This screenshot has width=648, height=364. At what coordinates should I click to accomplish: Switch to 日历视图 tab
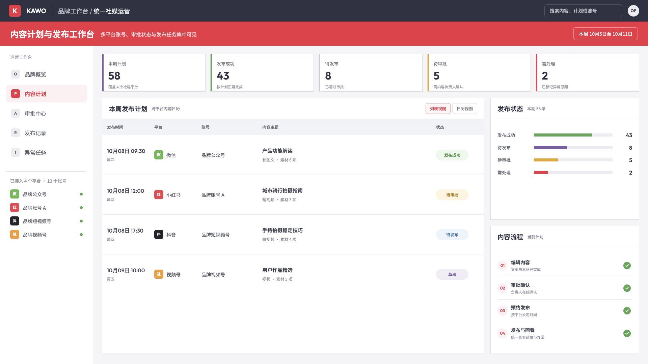[465, 109]
